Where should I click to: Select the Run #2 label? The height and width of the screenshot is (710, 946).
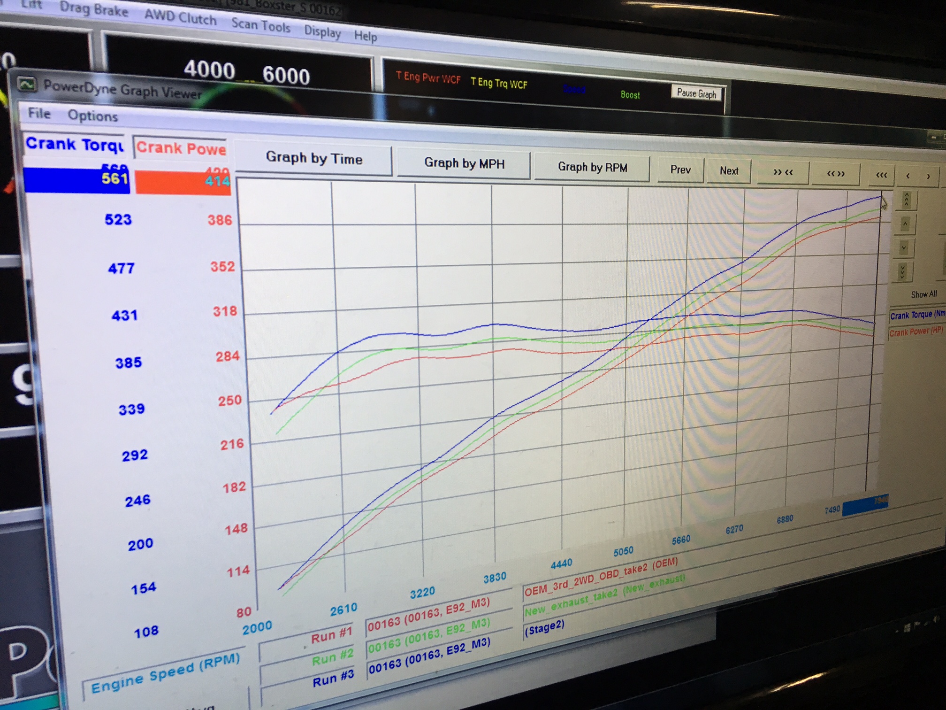tap(332, 657)
